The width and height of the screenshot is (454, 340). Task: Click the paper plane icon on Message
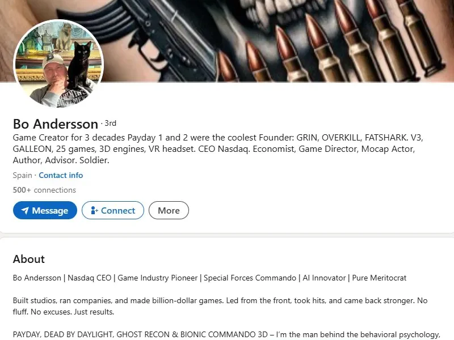[25, 210]
